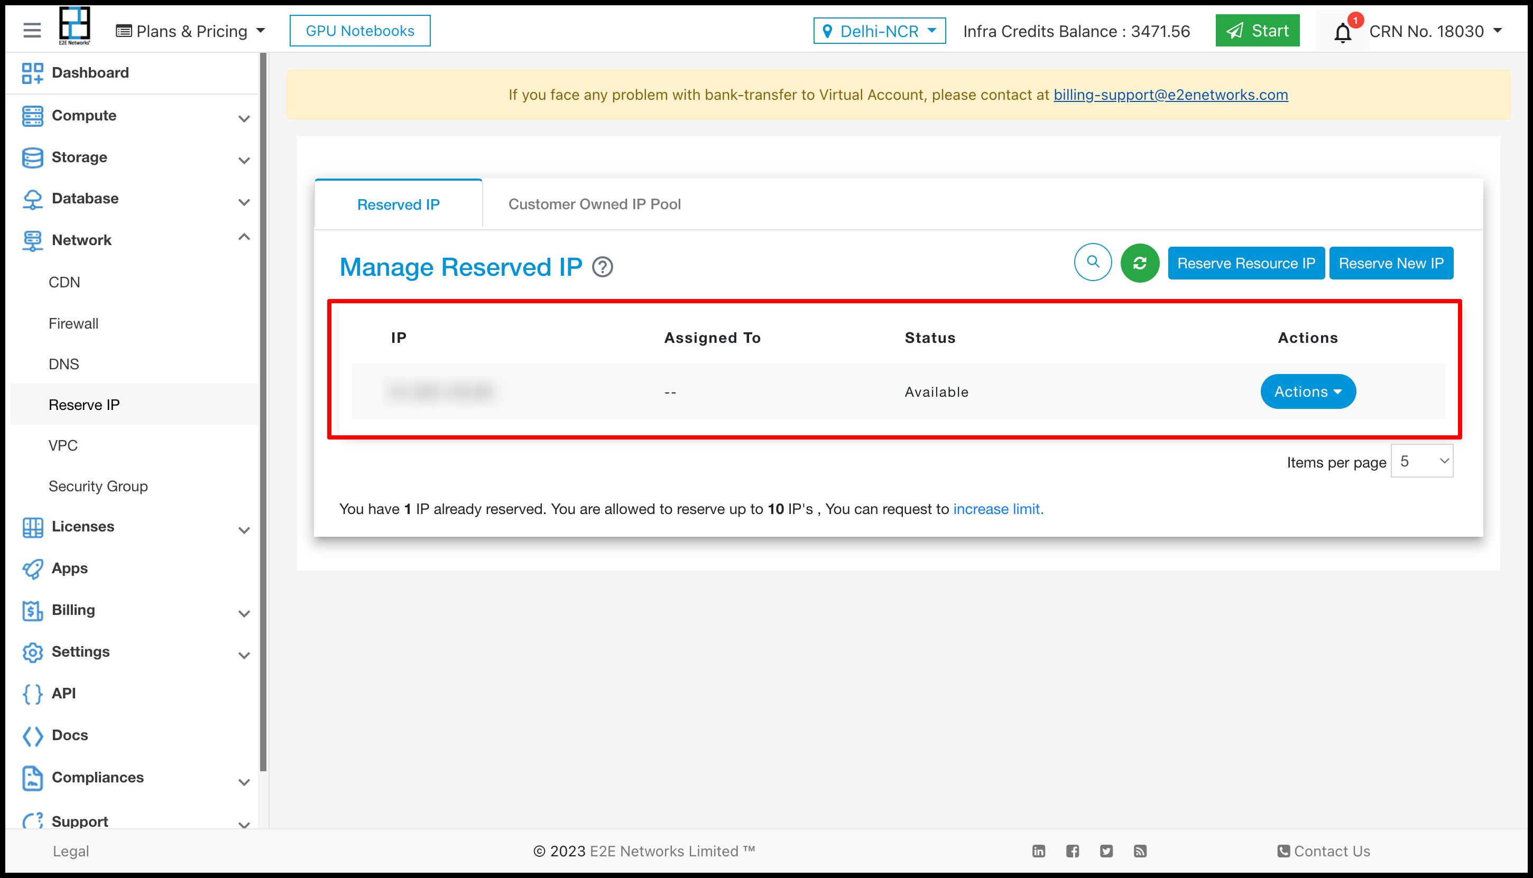Click the IP column header
This screenshot has width=1533, height=878.
click(x=398, y=338)
